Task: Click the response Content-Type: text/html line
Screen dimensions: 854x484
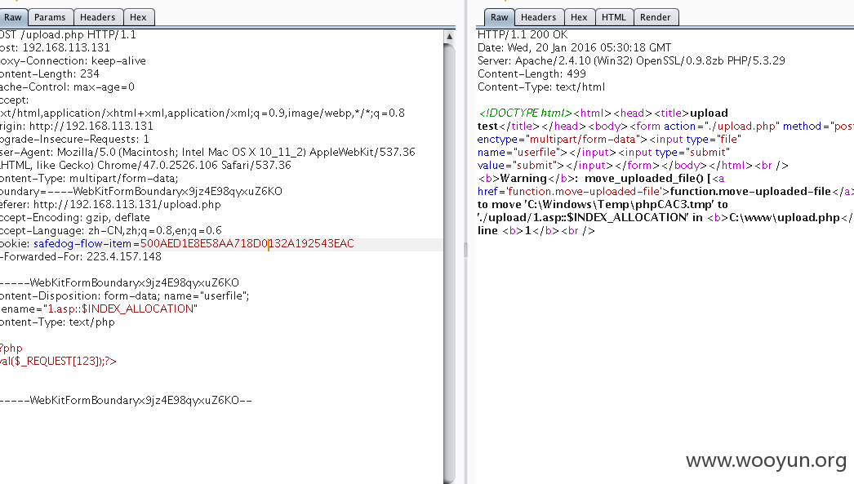Action: [x=540, y=87]
